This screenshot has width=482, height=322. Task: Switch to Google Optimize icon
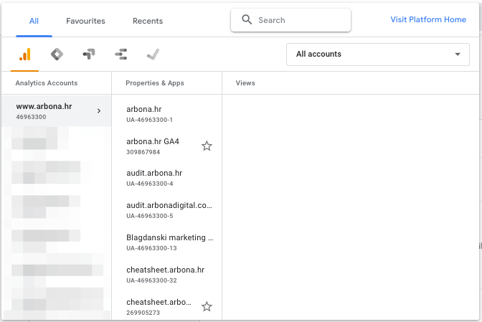pos(89,55)
